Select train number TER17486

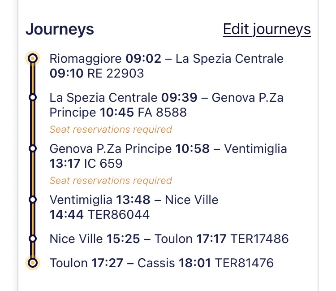[259, 239]
